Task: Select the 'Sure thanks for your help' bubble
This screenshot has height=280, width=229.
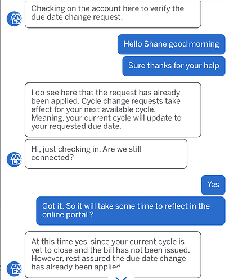Action: (174, 66)
